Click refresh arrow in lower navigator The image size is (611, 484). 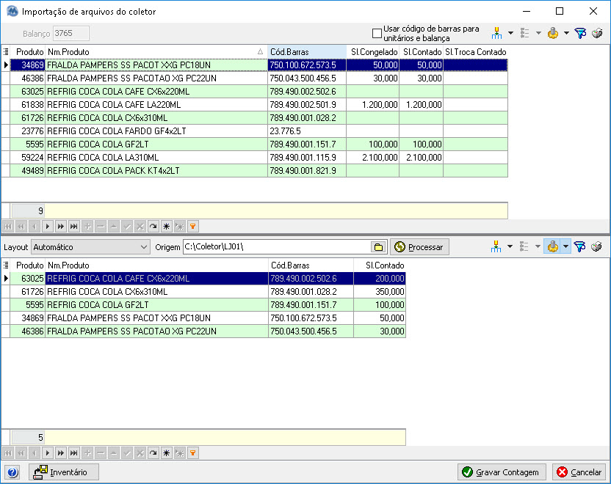pos(153,453)
